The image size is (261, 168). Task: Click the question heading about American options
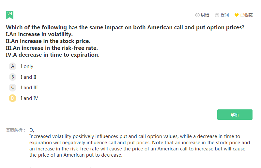(x=125, y=28)
